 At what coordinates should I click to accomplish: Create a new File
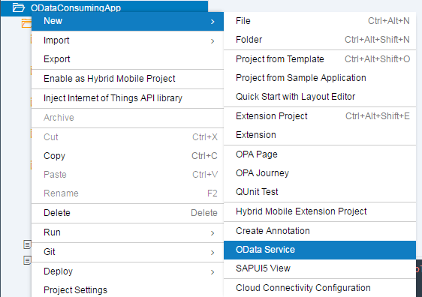point(320,21)
